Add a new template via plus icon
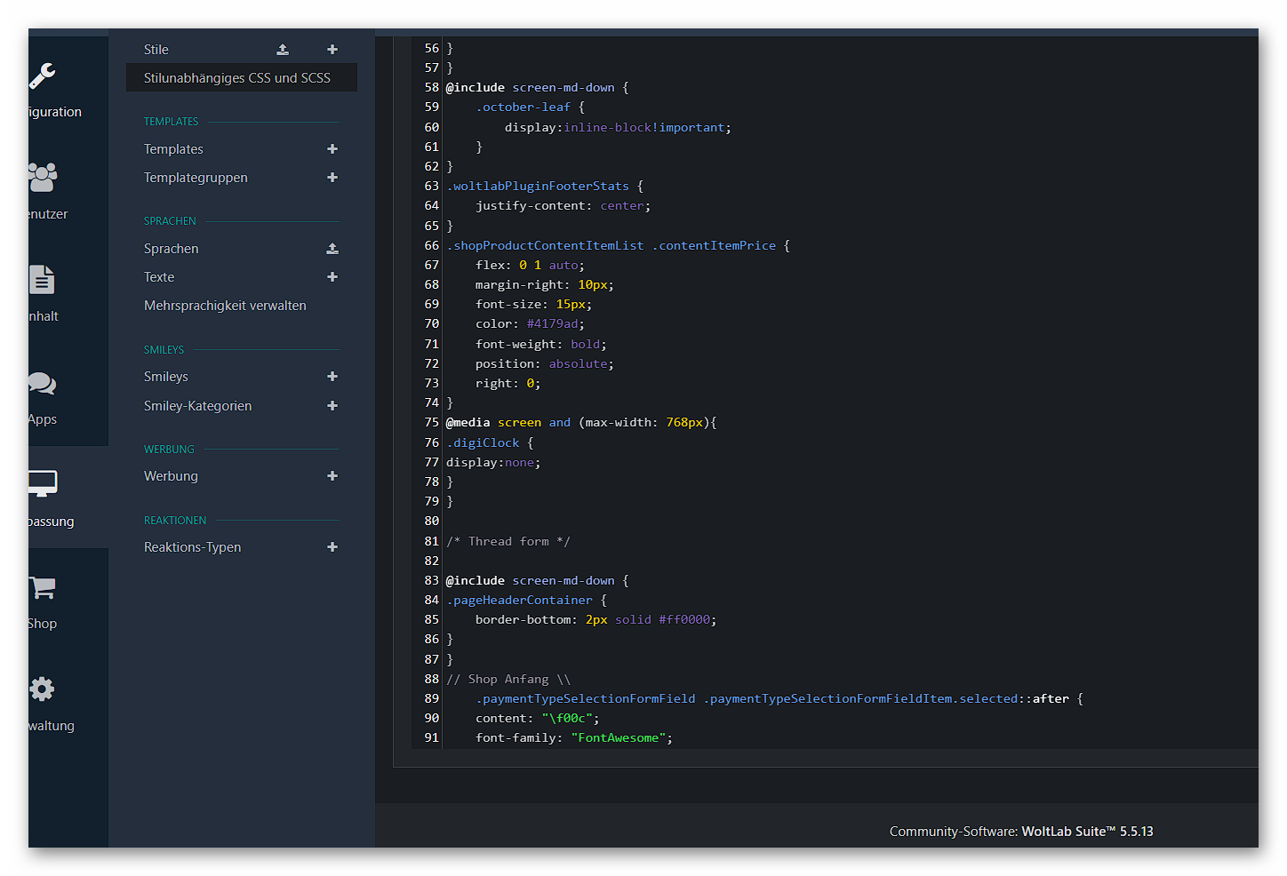The height and width of the screenshot is (876, 1287). tap(332, 149)
